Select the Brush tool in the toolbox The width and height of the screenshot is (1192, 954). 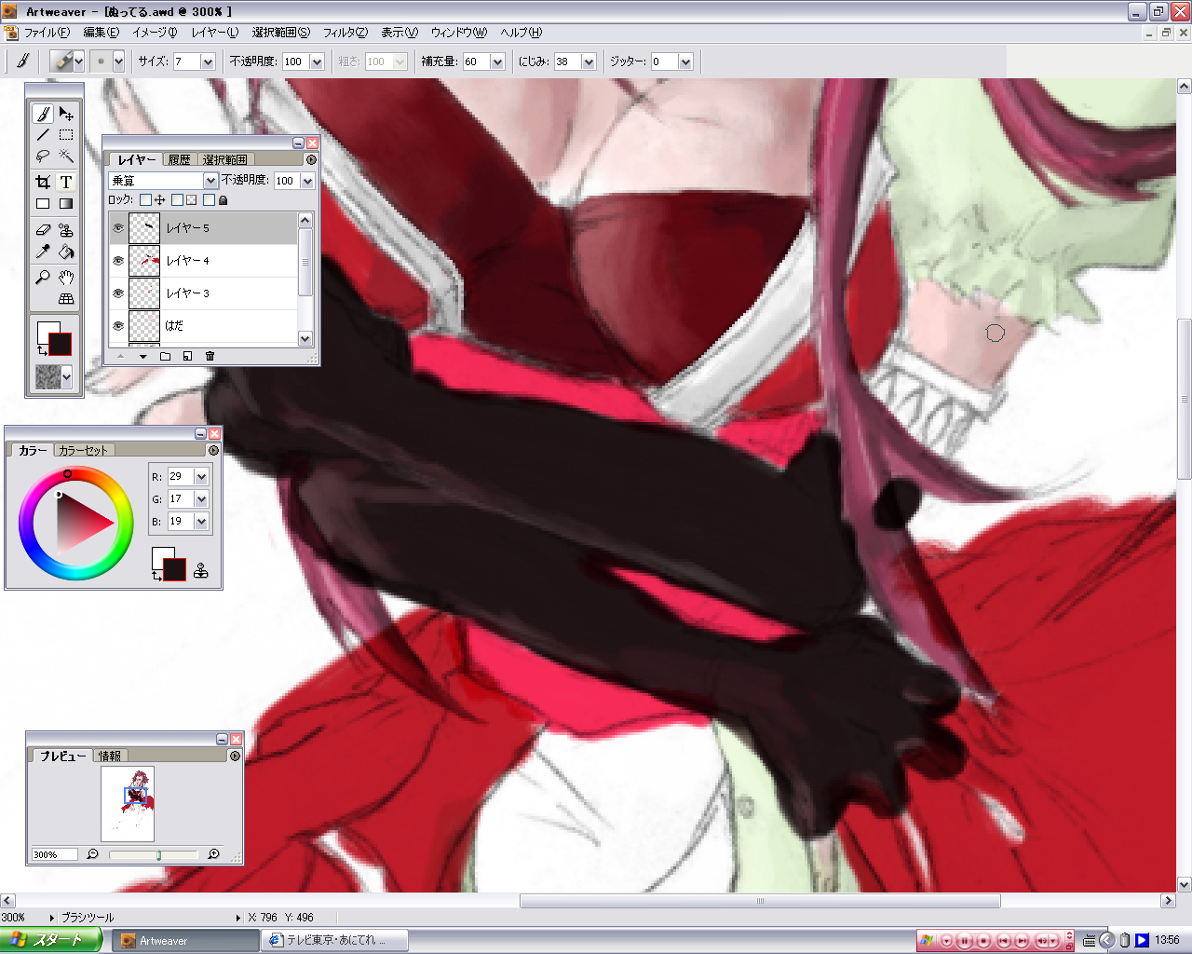43,114
